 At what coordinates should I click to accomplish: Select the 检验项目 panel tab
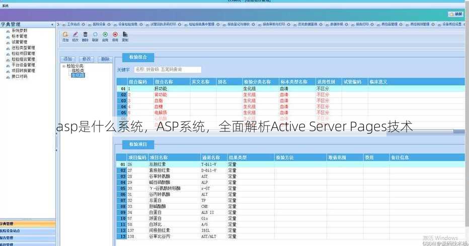point(138,145)
